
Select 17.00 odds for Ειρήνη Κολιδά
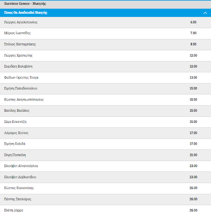tap(193, 144)
